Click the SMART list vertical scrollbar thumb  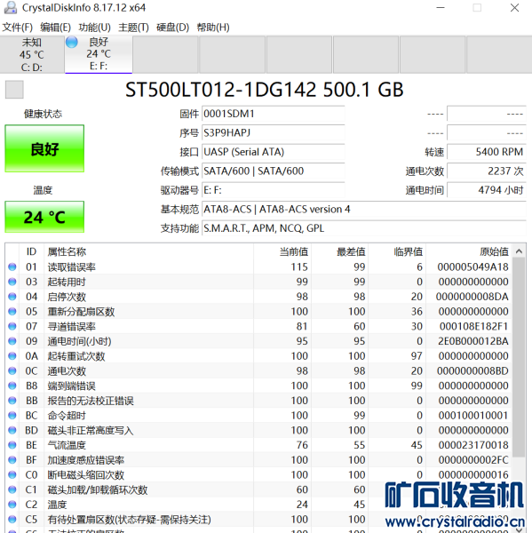519,358
